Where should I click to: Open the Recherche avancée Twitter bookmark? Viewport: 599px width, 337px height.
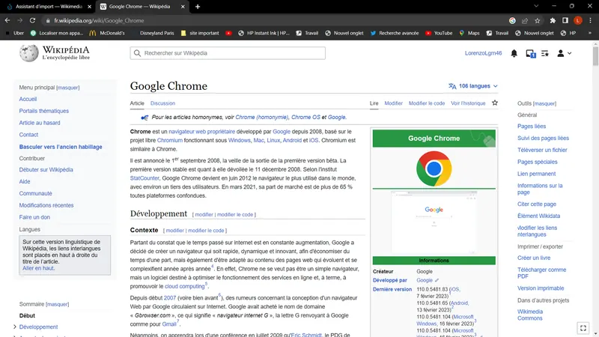(395, 33)
